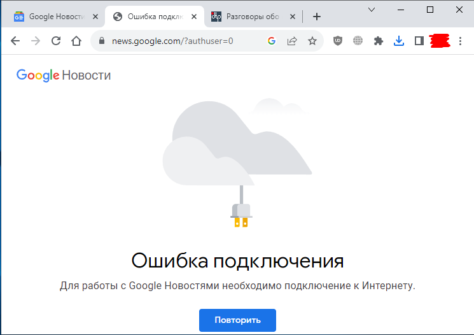Go to the browser home page
Image resolution: width=474 pixels, height=335 pixels.
[76, 41]
